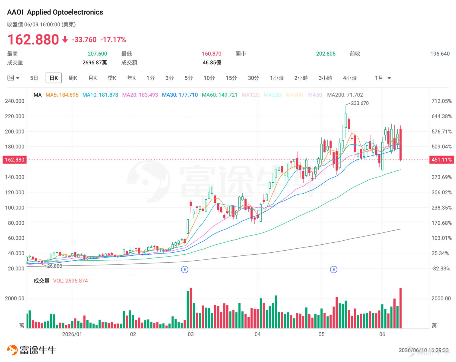This screenshot has width=456, height=362.
Task: Expand the 1月 range dropdown
Action: tap(383, 78)
